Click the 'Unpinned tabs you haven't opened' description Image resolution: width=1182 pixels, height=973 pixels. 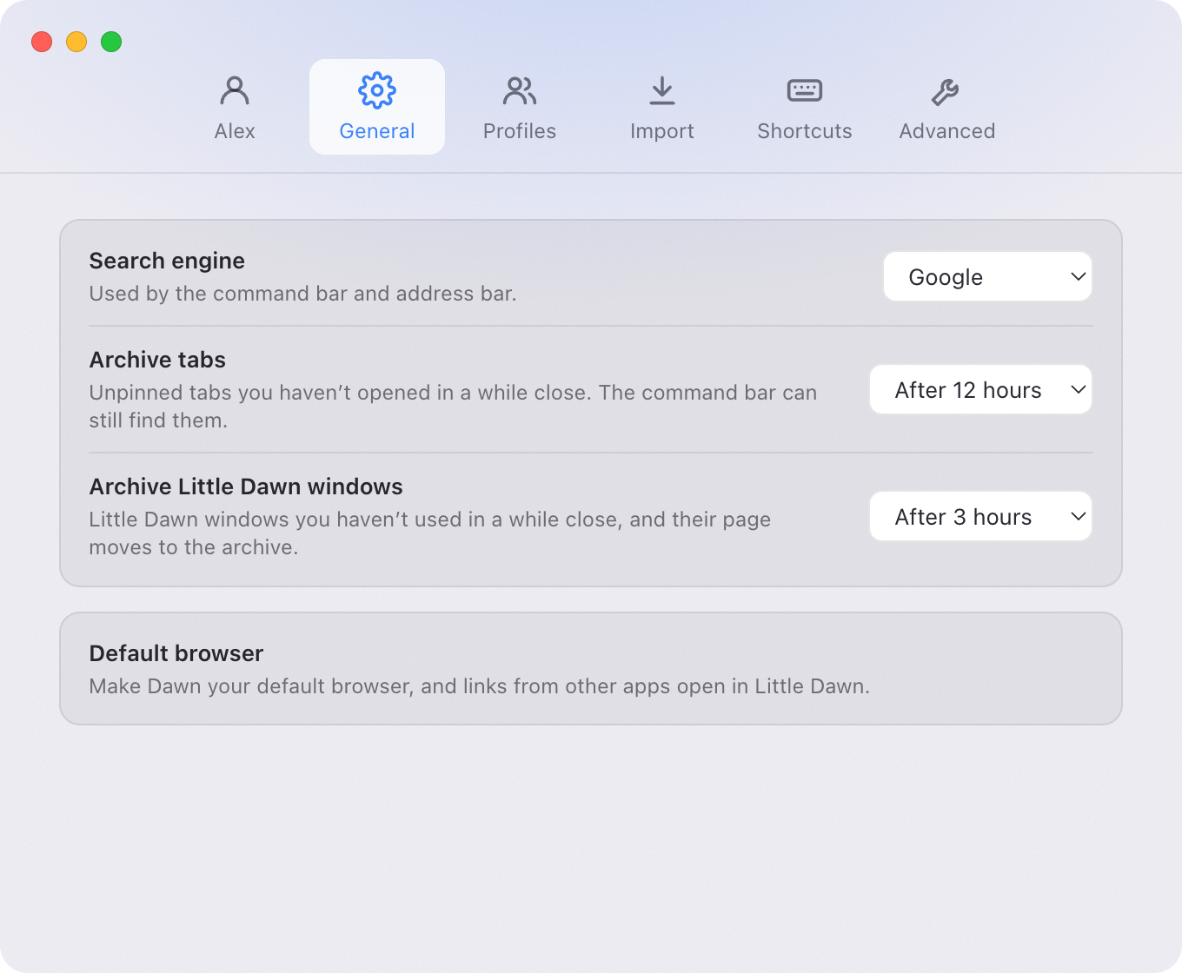coord(453,407)
